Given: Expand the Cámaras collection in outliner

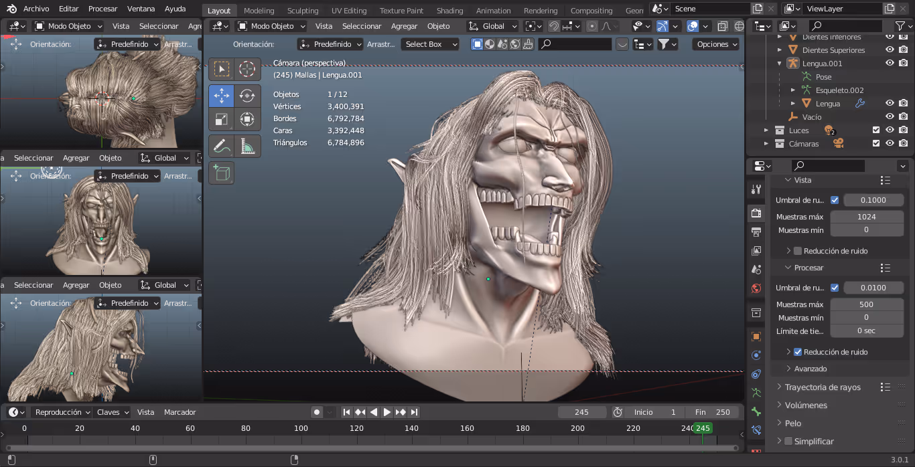Looking at the screenshot, I should coord(766,144).
